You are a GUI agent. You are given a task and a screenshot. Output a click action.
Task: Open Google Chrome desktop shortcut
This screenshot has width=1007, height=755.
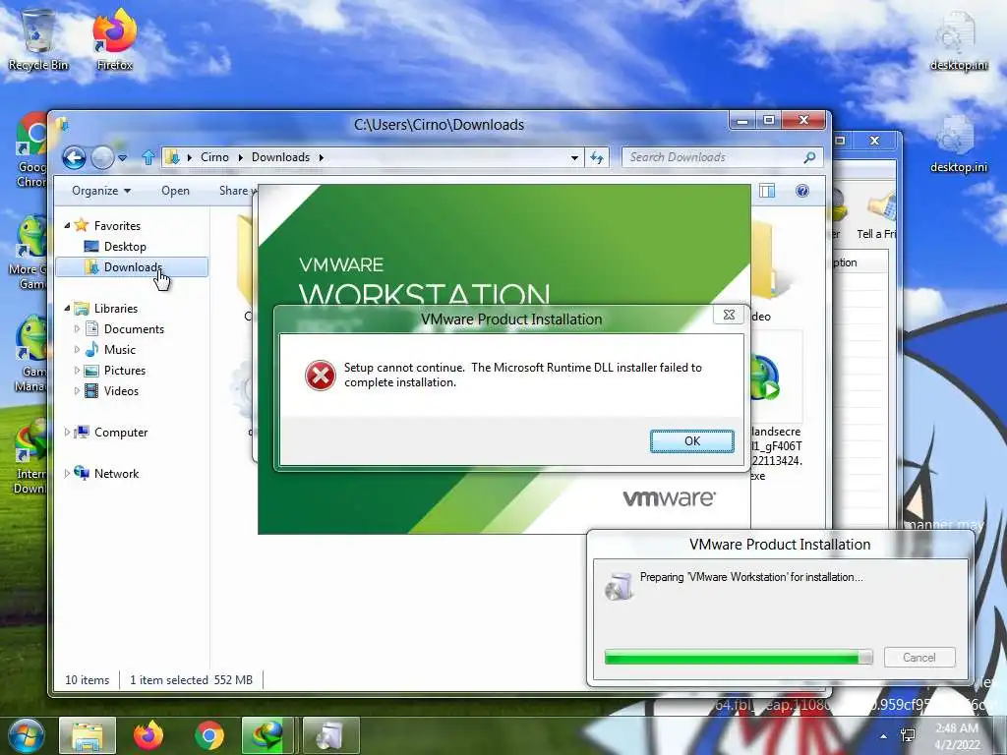pyautogui.click(x=32, y=150)
